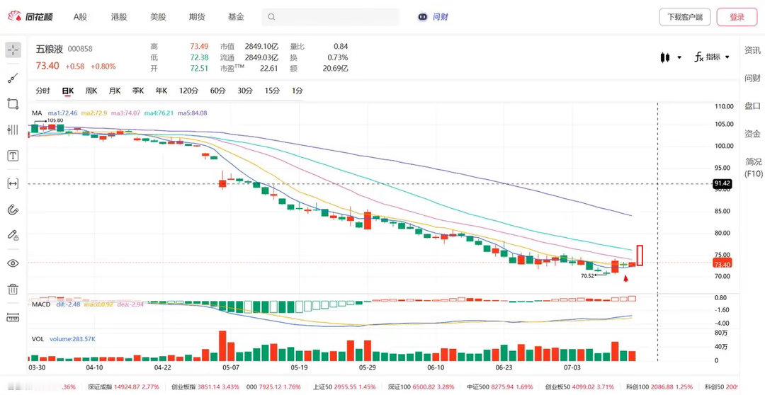
Task: Toggle the lock drawings pencil icon
Action: pyautogui.click(x=13, y=236)
